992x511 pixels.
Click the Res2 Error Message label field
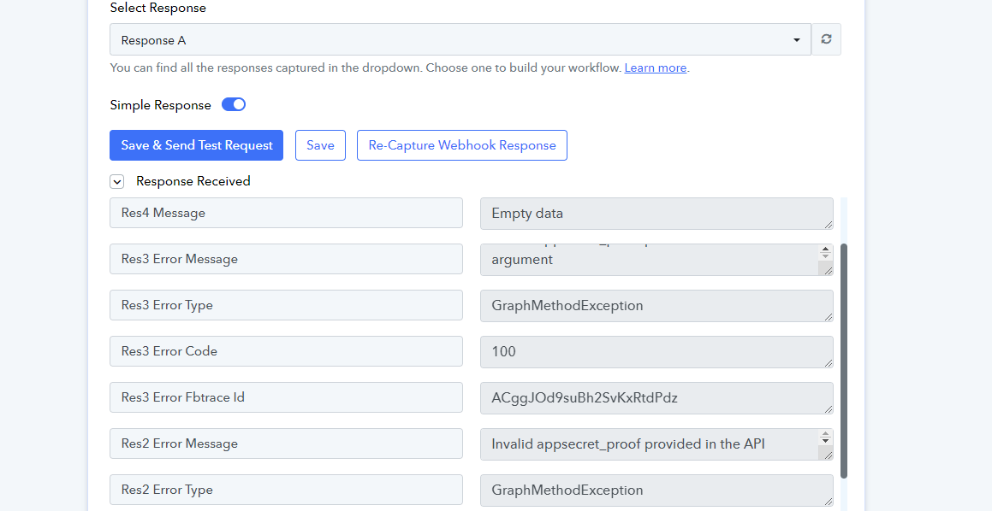(286, 443)
